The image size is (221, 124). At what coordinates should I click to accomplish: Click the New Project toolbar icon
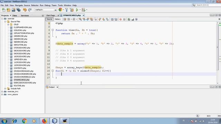[8, 10]
